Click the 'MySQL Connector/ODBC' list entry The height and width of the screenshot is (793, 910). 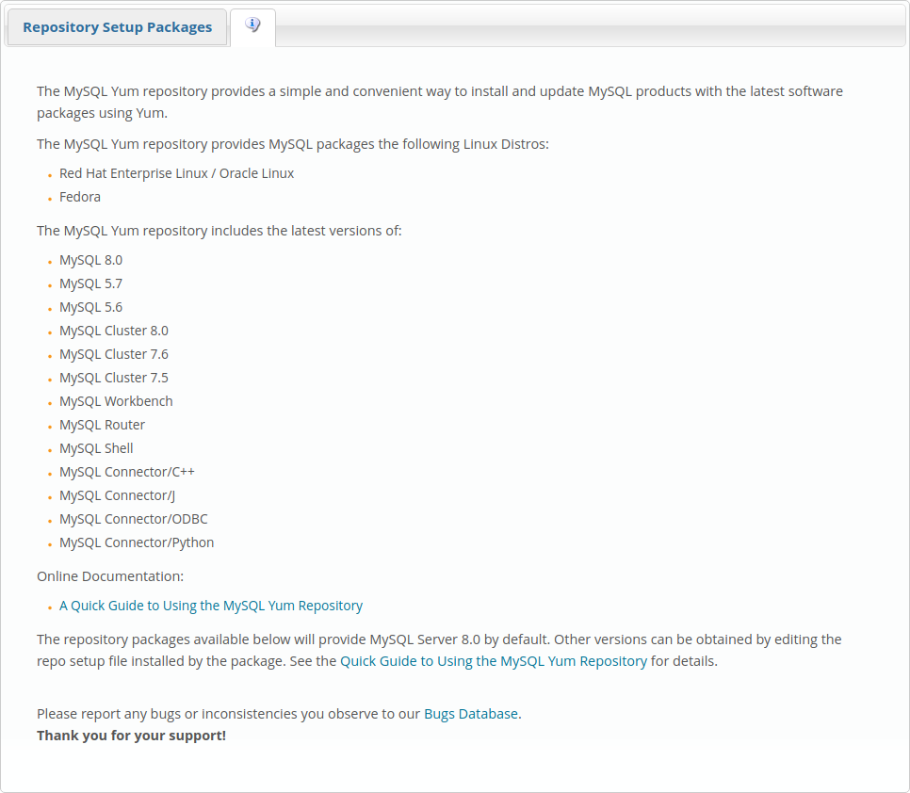[134, 519]
